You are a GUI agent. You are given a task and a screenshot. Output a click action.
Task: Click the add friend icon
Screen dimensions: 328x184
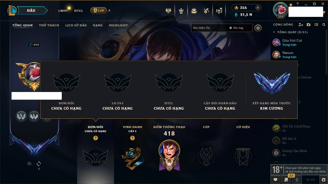point(301,25)
